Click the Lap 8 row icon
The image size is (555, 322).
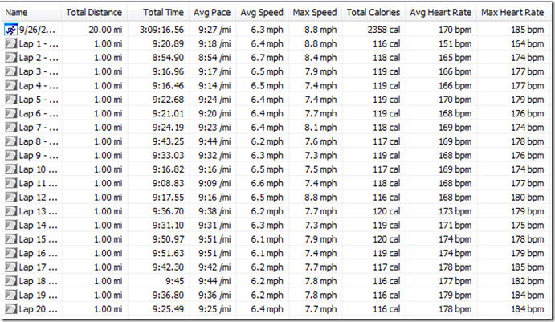(x=10, y=142)
